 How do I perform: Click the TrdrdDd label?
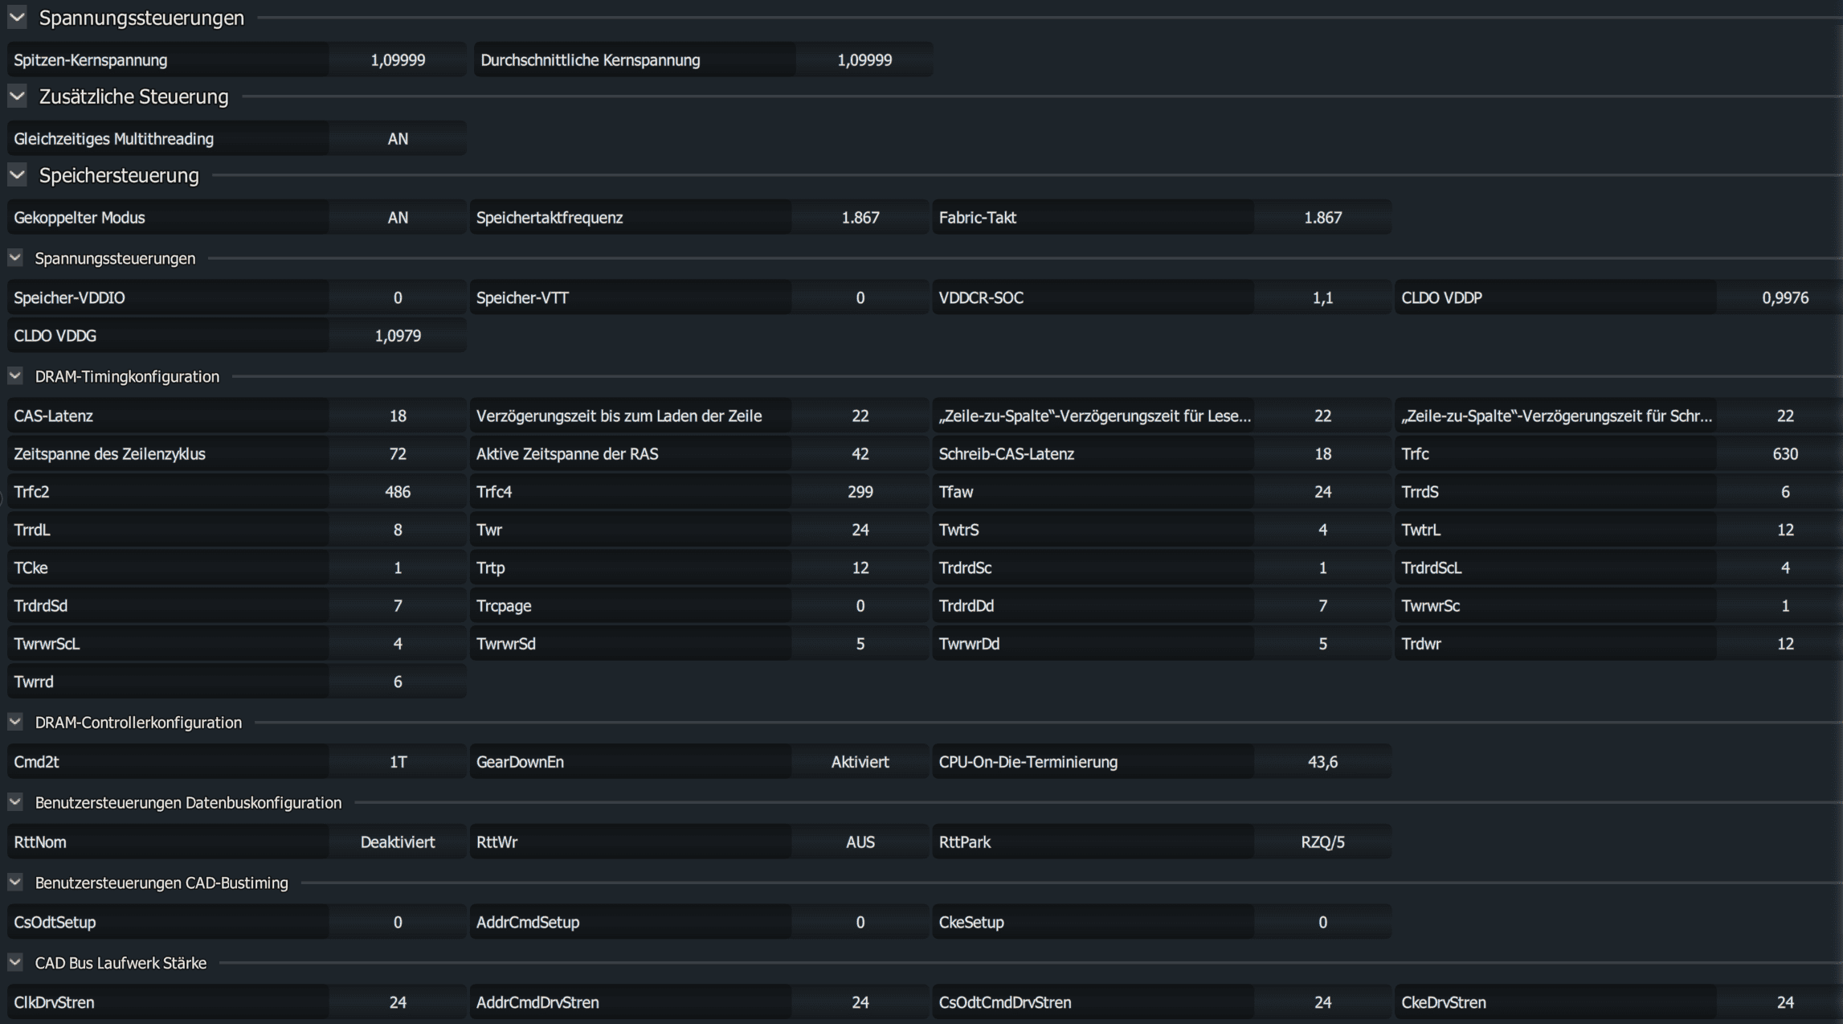pos(966,605)
